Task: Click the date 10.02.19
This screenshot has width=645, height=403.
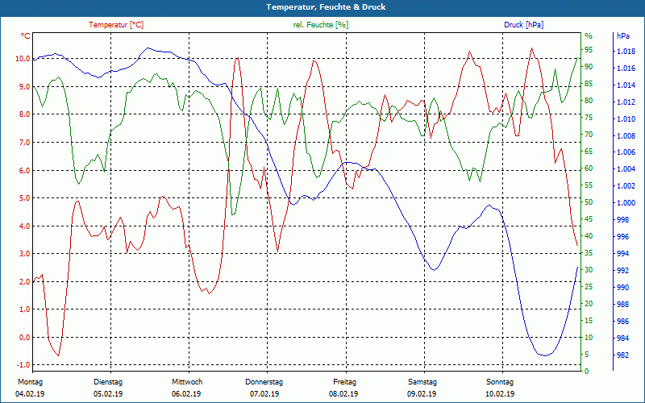Action: (500, 394)
